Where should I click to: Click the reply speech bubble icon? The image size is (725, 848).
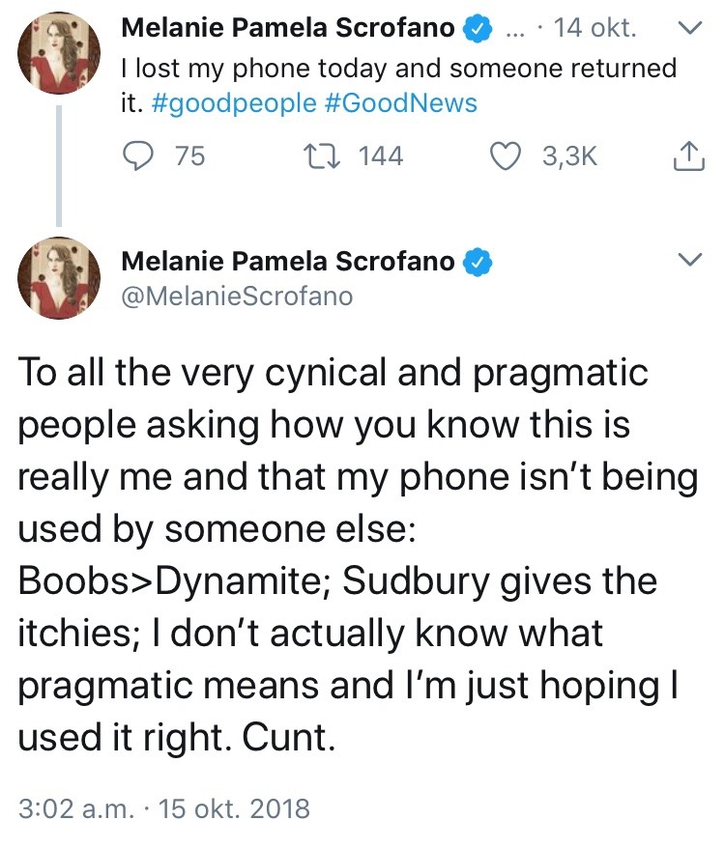[141, 156]
